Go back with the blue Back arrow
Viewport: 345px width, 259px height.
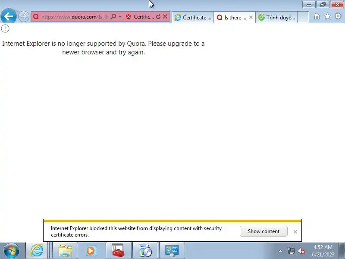tap(8, 16)
